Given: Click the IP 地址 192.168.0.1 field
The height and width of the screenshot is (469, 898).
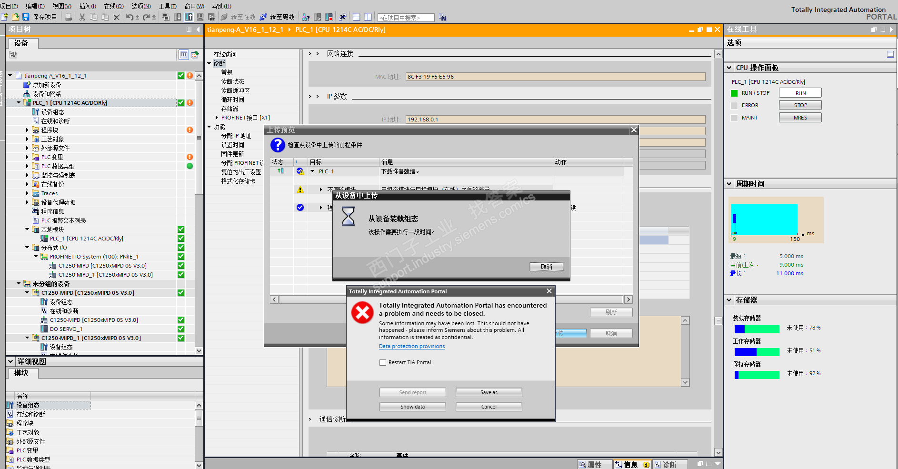Looking at the screenshot, I should [x=556, y=120].
